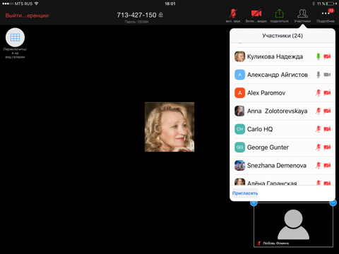
Task: Tap Carlo HQ's disabled camera icon
Action: click(327, 129)
